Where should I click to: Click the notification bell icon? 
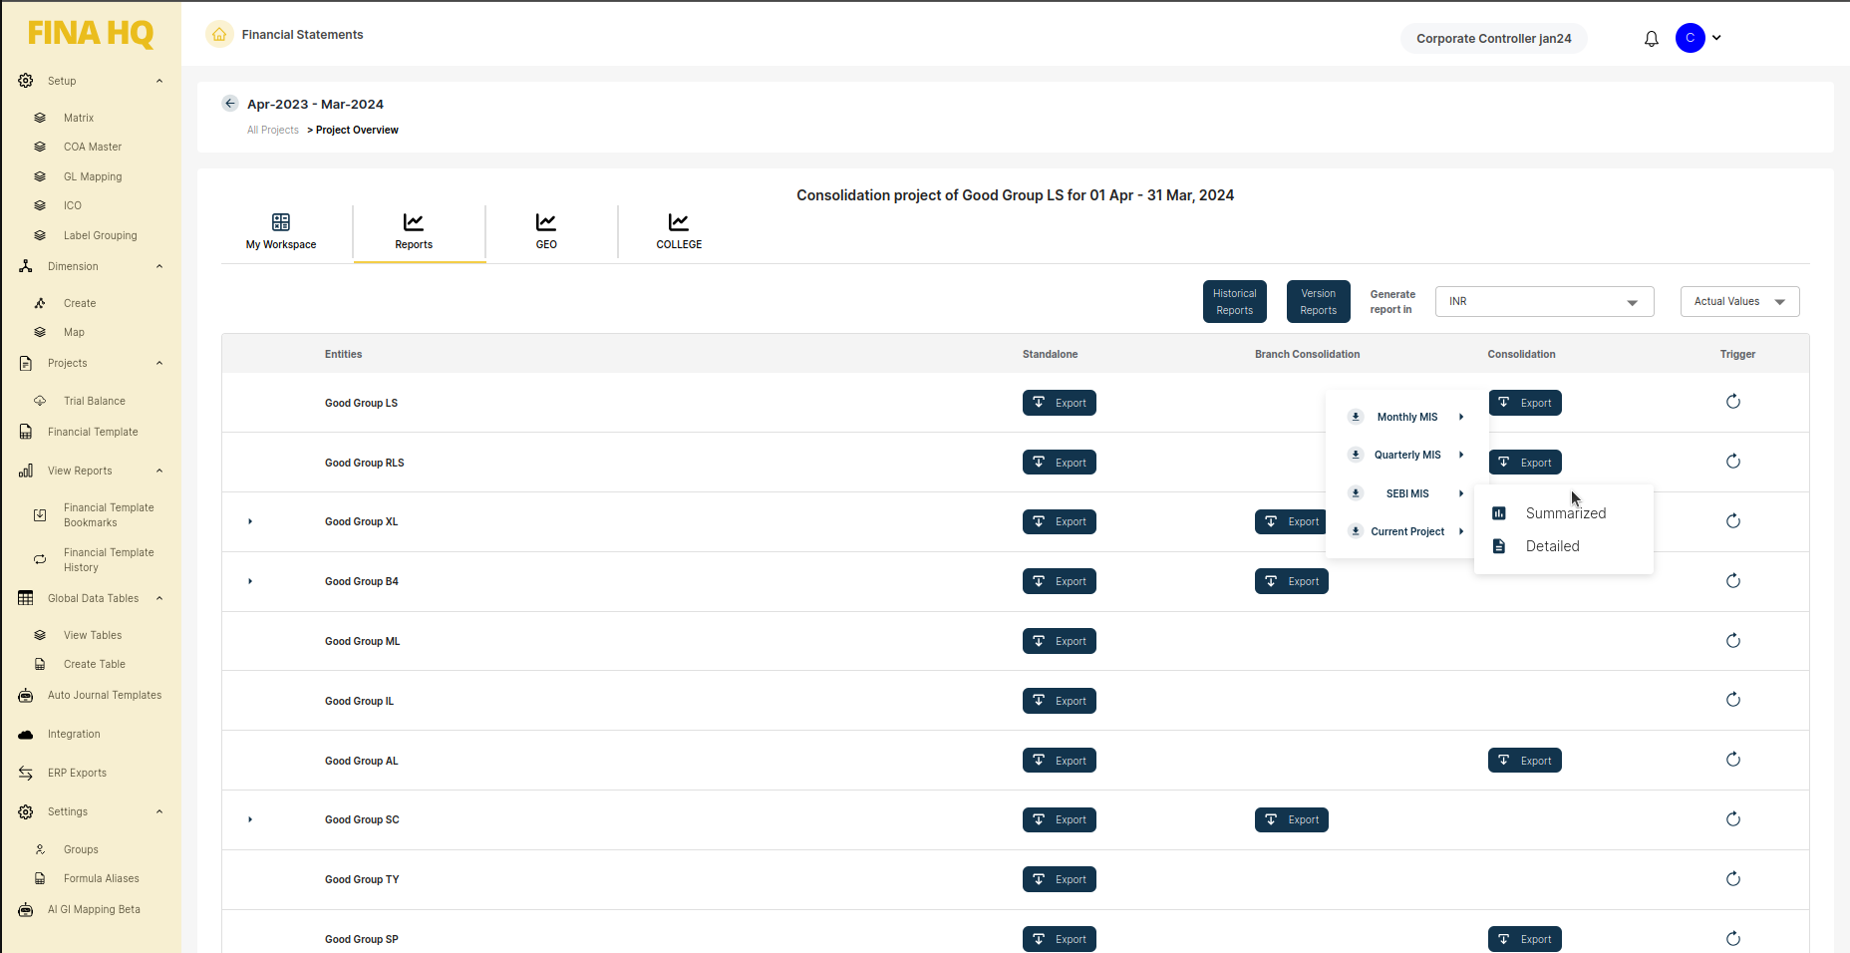(1652, 39)
